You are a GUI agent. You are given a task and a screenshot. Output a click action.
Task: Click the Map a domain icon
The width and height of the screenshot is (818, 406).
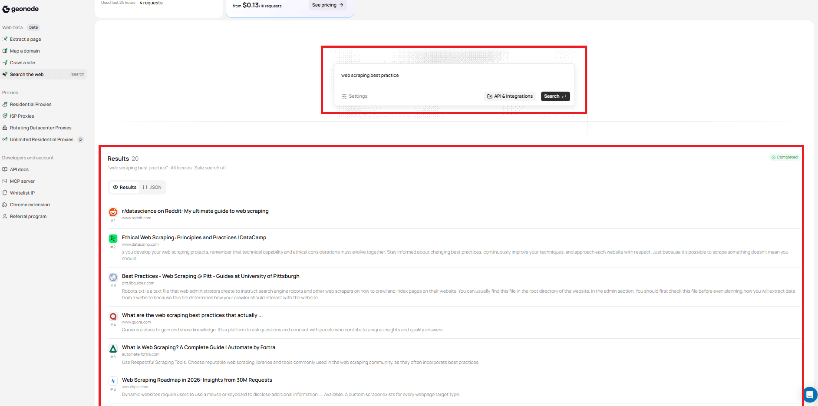coord(5,51)
